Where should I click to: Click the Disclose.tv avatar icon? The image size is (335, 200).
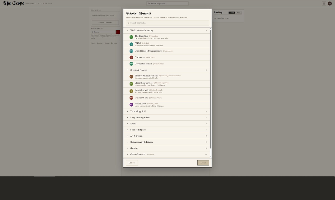(x=131, y=57)
